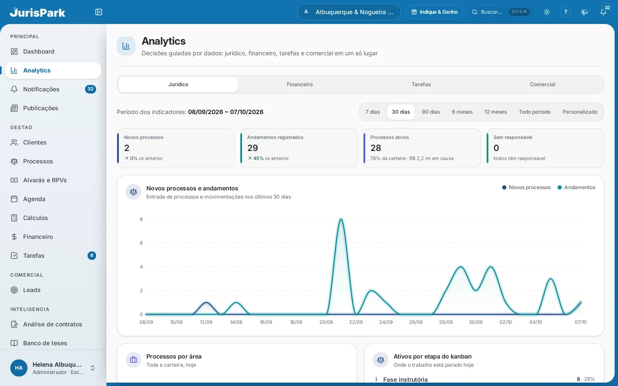Expand Helena Albuquerque user menu chevron
Screen dimensions: 618x386
pyautogui.click(x=93, y=368)
